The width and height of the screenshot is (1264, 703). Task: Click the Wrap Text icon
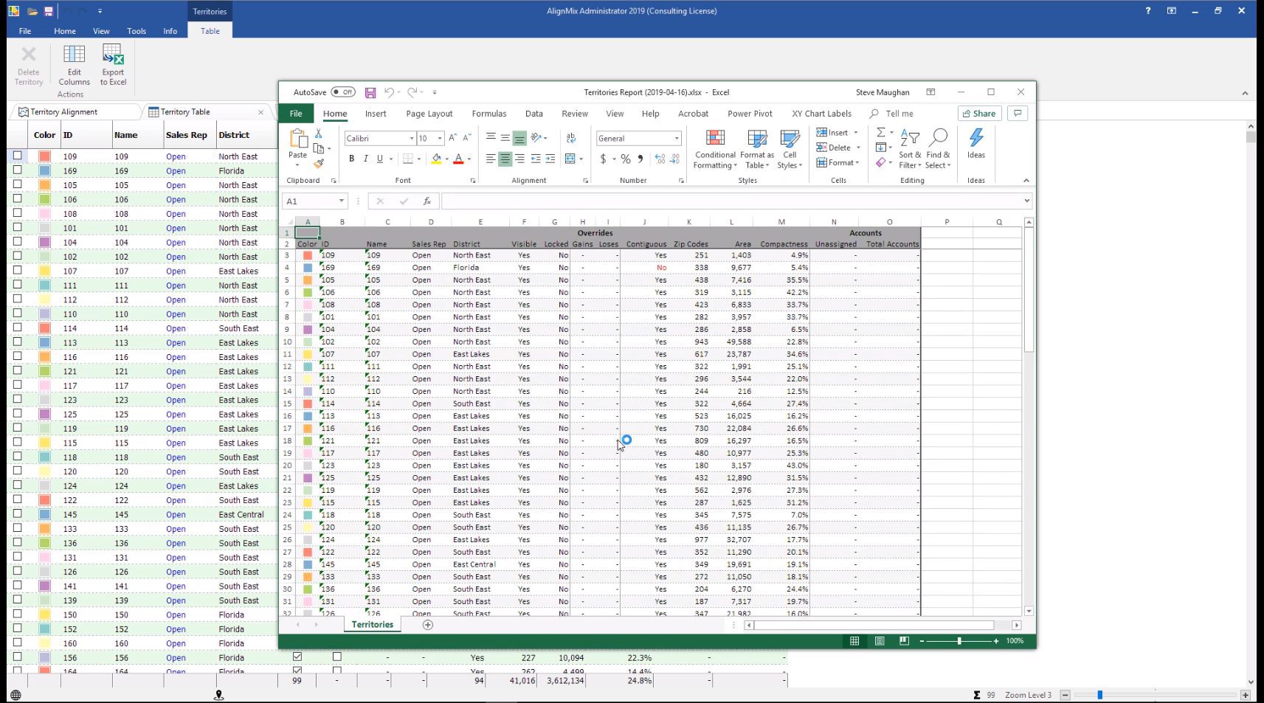[571, 138]
